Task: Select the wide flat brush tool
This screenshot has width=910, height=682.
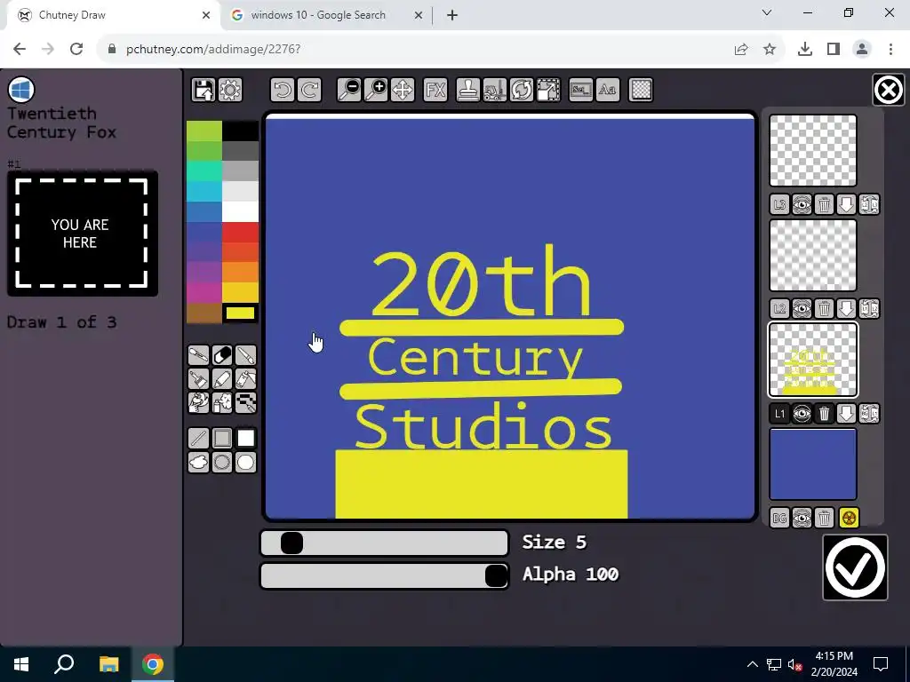Action: [198, 378]
